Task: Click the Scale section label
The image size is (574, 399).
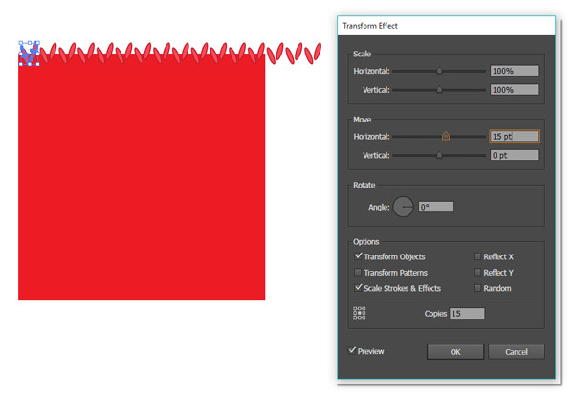Action: 362,54
